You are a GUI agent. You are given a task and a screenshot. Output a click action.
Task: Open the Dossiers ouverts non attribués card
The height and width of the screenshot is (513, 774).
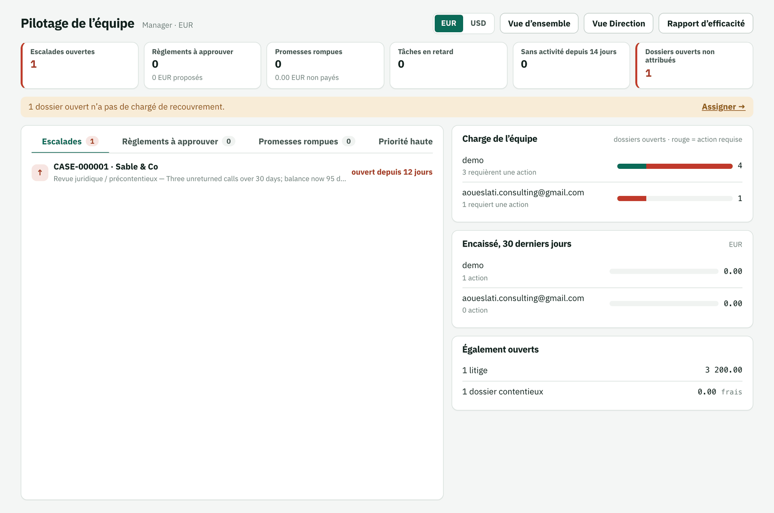pos(694,65)
